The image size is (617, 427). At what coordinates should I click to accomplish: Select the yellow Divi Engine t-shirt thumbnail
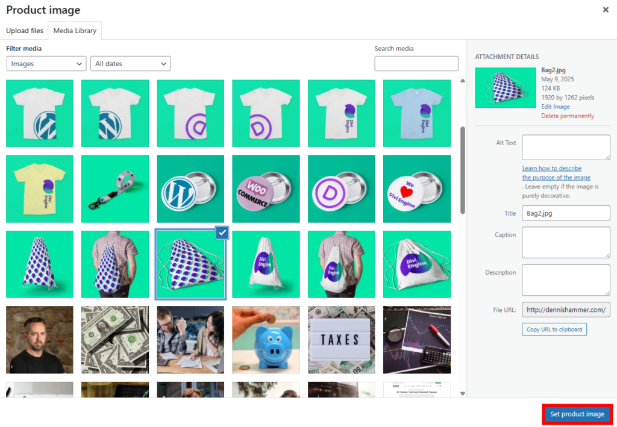click(39, 189)
